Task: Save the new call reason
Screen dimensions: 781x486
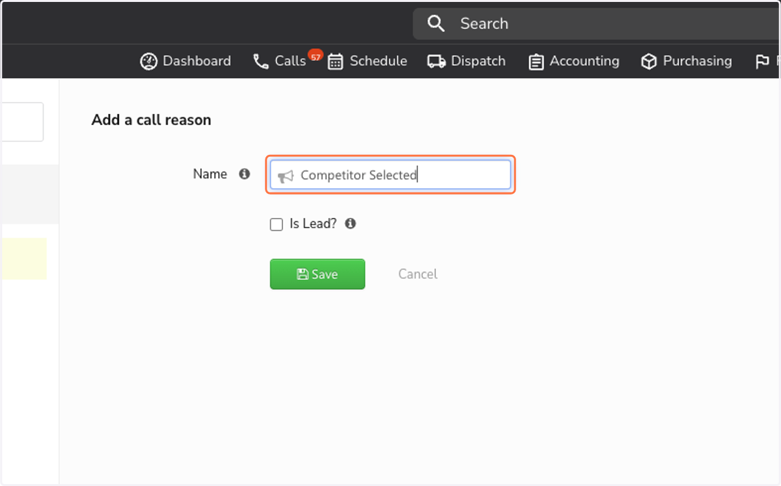Action: tap(318, 274)
